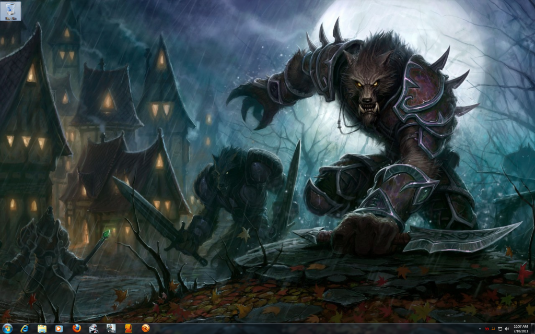The width and height of the screenshot is (535, 334).
Task: Click the red 39 temperature tray icon
Action: [486, 329]
